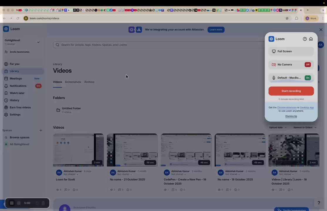The height and width of the screenshot is (211, 327).
Task: Click the Loom logo in the sidebar
Action: click(11, 29)
